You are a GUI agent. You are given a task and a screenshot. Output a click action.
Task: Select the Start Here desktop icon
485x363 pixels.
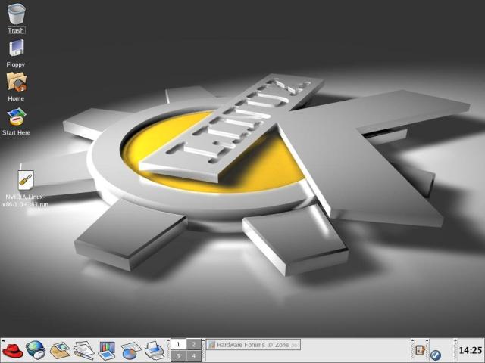[x=16, y=116]
